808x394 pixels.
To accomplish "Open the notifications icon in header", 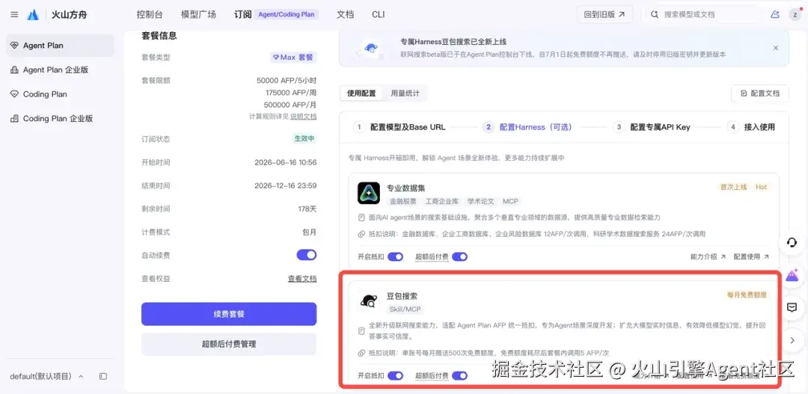I will pos(774,14).
